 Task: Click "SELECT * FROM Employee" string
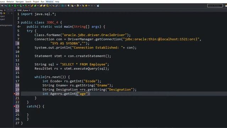tap(84, 64)
